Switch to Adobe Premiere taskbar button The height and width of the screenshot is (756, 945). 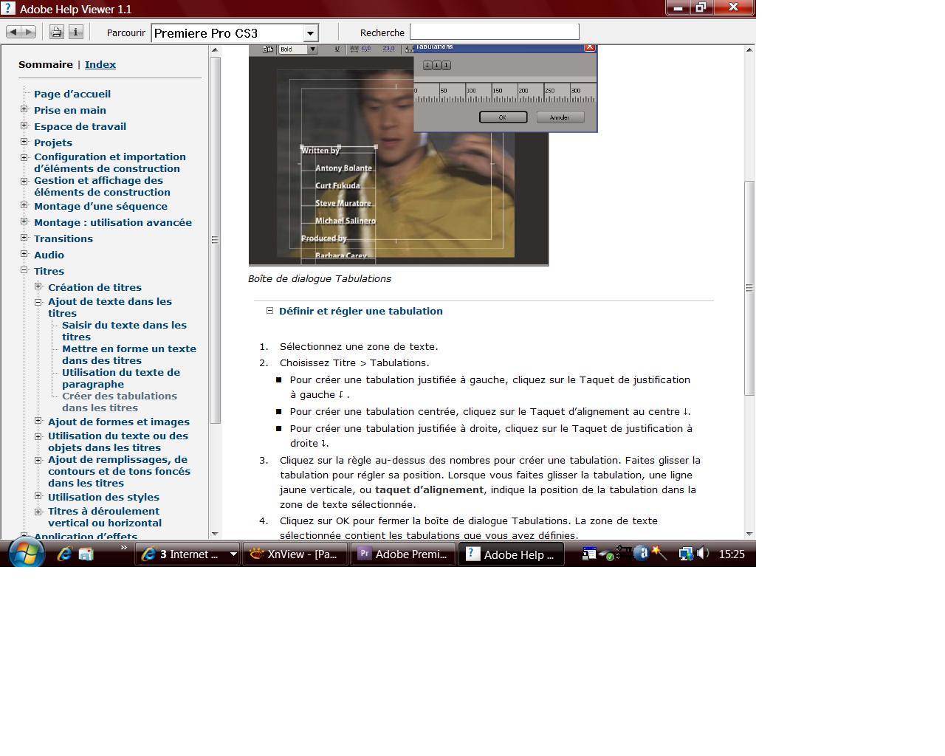tap(403, 554)
